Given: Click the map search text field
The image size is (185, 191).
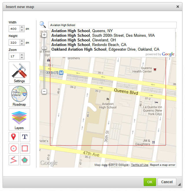Looking at the screenshot, I should (x=112, y=25).
